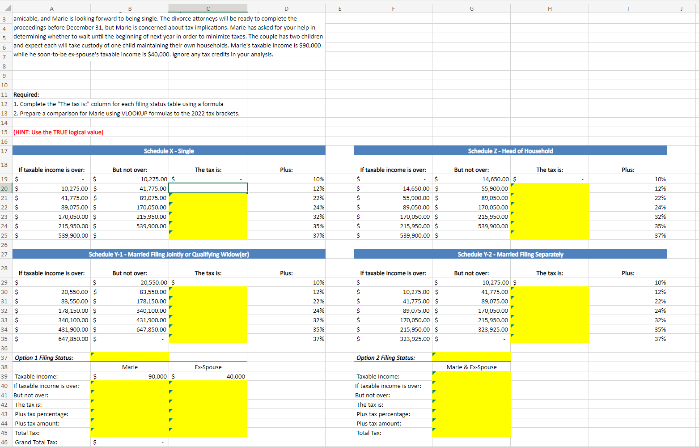Viewport: 699px width, 447px height.
Task: Click 83,550.00 in the 12% row of Schedule Y-1
Action: click(x=130, y=292)
